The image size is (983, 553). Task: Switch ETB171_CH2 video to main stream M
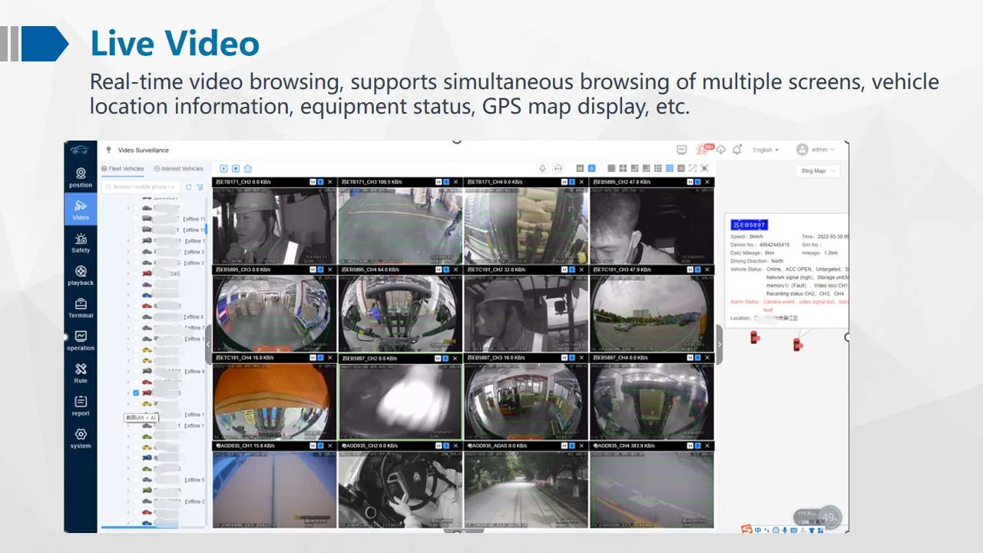[313, 182]
